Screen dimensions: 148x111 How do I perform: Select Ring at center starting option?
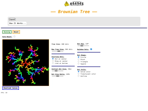click(x=53, y=61)
